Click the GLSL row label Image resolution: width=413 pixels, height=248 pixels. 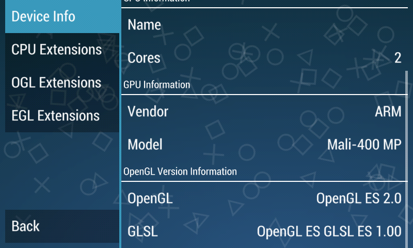pos(143,231)
